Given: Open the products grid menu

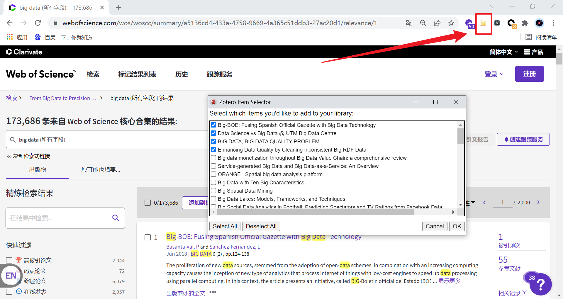Looking at the screenshot, I should click(533, 52).
